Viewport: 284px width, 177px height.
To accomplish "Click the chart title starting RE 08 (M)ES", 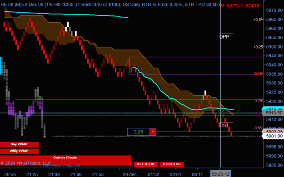I will pos(110,5).
